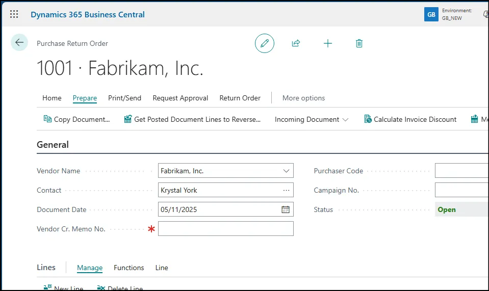Screen dimensions: 489x291
Task: Click the Purchase Return Order caption
Action: [x=72, y=43]
